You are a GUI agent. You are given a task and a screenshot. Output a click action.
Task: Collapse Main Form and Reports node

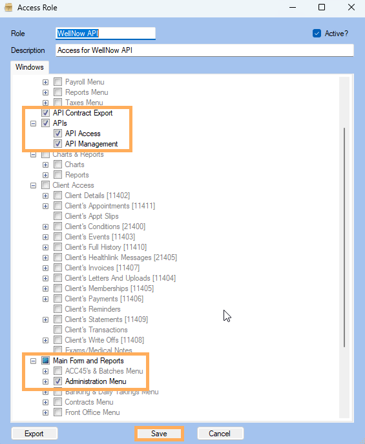34,361
